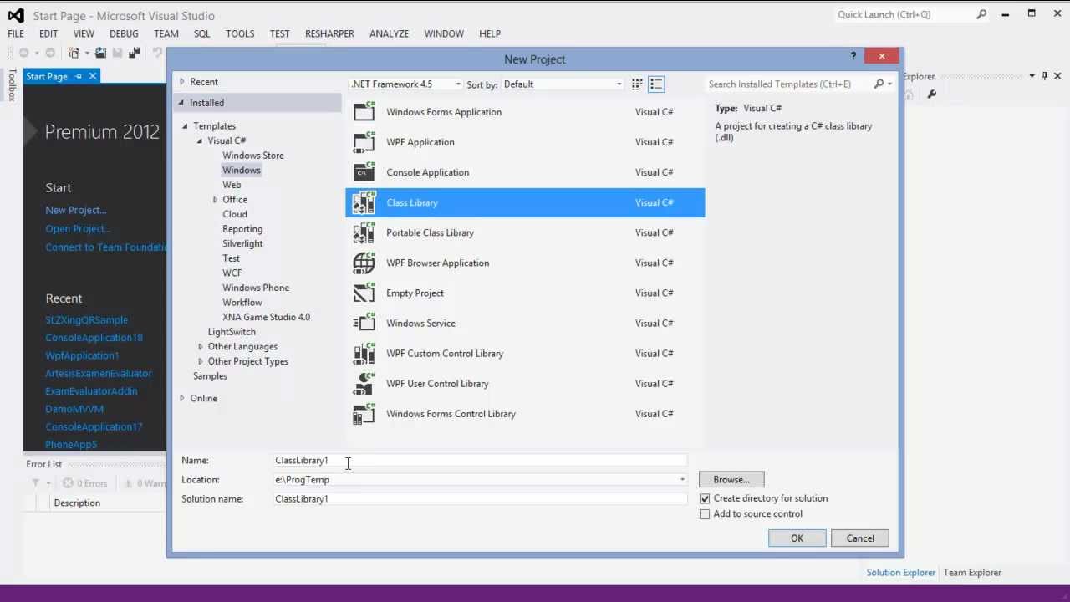Click the Open Project... link on Start Page
Image resolution: width=1070 pixels, height=602 pixels.
tap(78, 228)
